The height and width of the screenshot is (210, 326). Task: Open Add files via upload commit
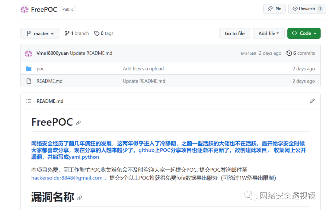click(x=143, y=69)
